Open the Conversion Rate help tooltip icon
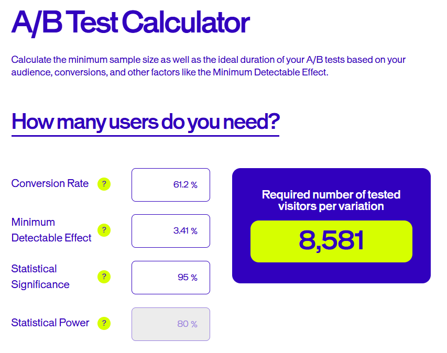The height and width of the screenshot is (353, 447). [104, 184]
